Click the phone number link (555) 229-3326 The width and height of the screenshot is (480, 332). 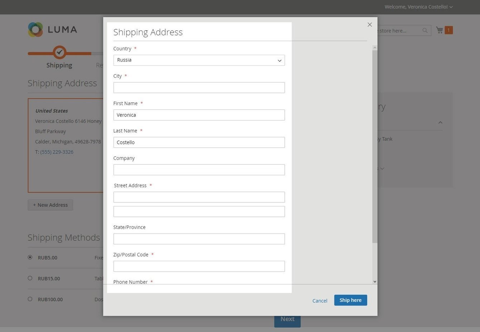(57, 152)
